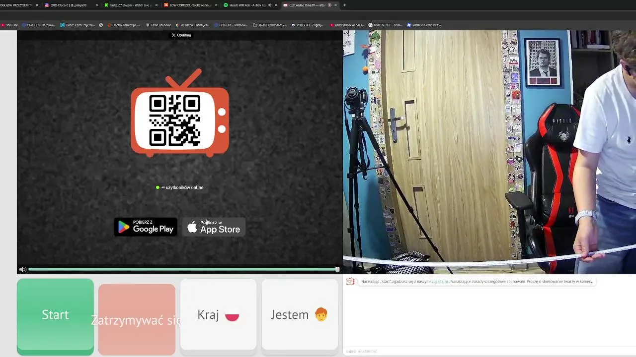Click the red Zatrzymywać się stop button

click(137, 320)
